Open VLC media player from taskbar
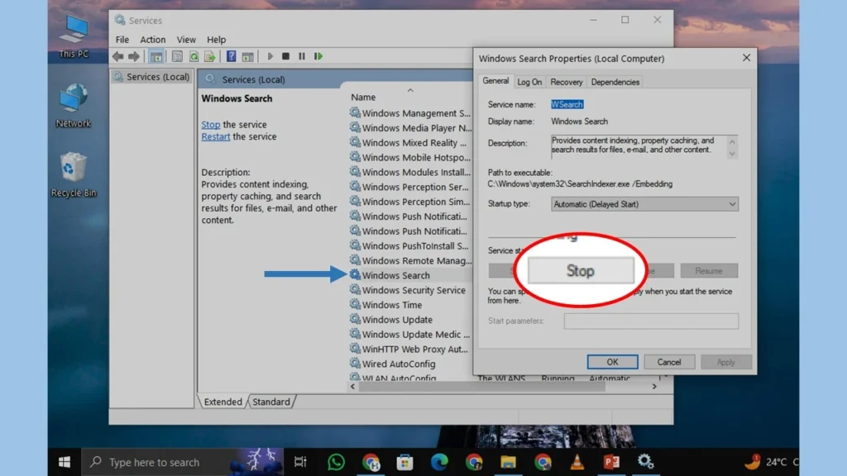Image resolution: width=847 pixels, height=476 pixels. point(577,462)
